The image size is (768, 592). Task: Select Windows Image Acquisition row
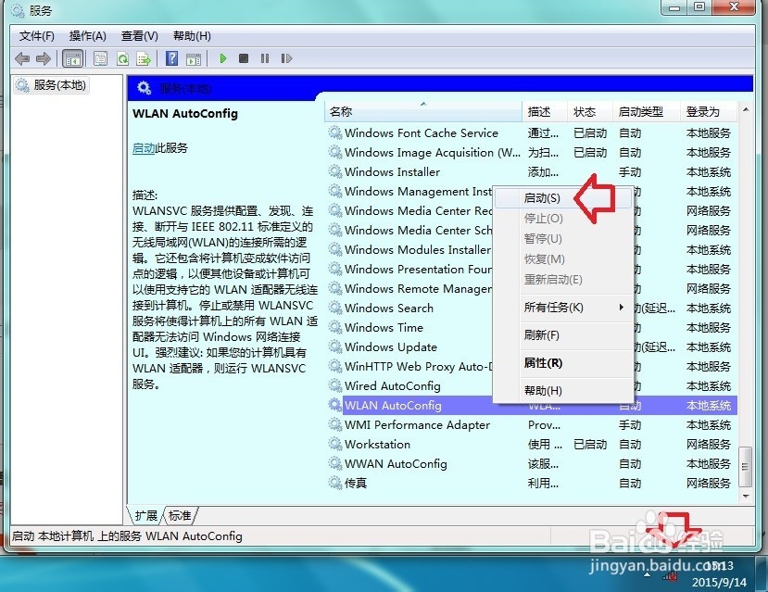click(532, 153)
